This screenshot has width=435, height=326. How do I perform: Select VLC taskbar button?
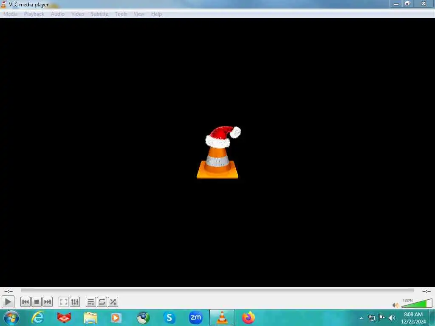pyautogui.click(x=222, y=318)
